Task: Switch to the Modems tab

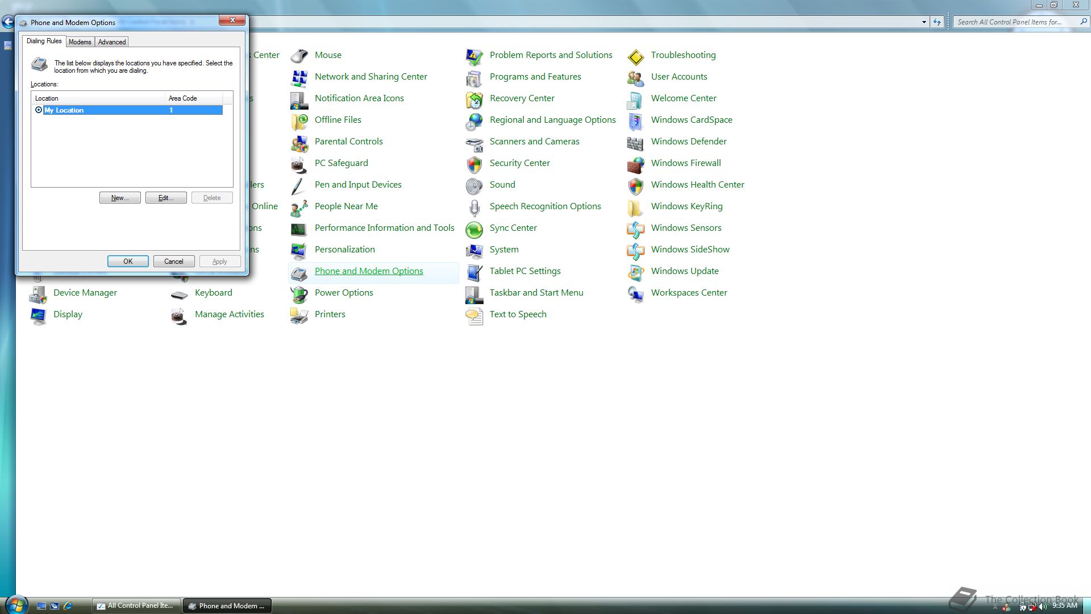Action: 80,42
